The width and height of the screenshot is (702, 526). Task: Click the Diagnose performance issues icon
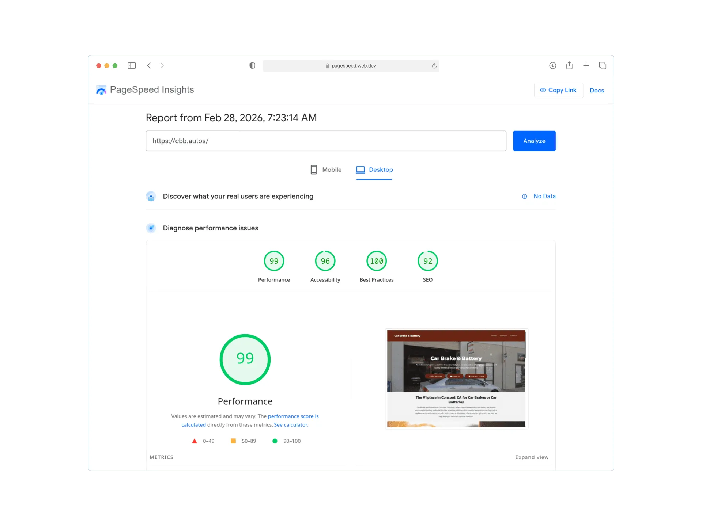coord(151,228)
